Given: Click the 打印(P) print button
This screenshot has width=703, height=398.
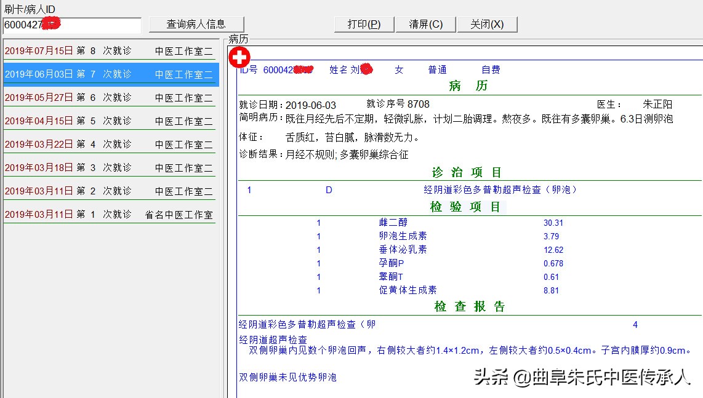Looking at the screenshot, I should (363, 23).
